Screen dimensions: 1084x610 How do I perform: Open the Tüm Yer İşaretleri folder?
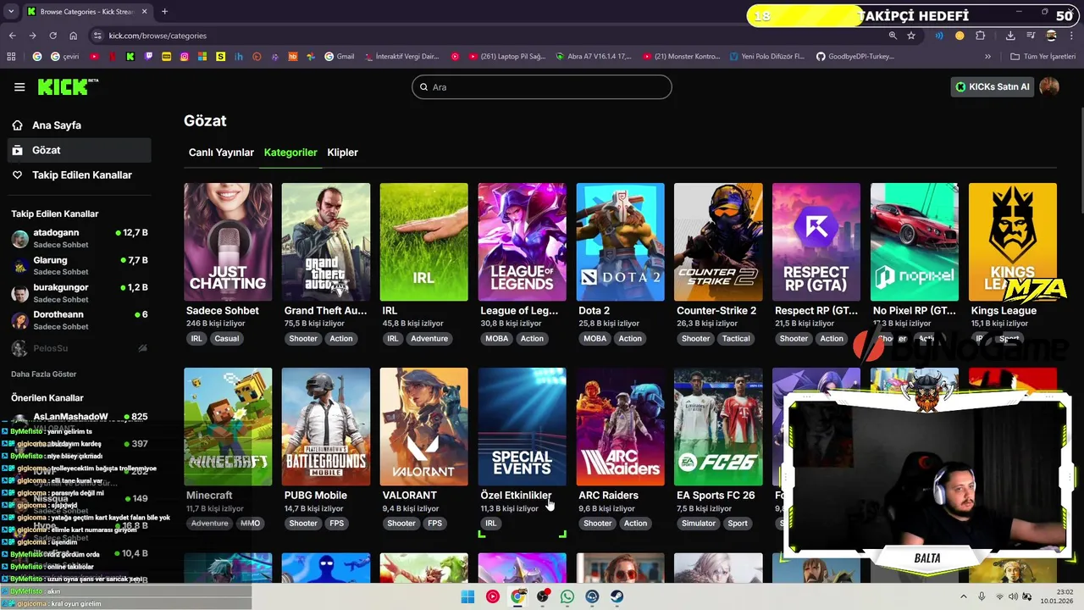click(1043, 57)
